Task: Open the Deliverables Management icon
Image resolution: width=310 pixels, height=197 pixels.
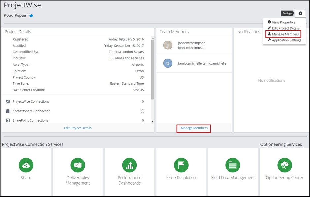Action: [78, 165]
